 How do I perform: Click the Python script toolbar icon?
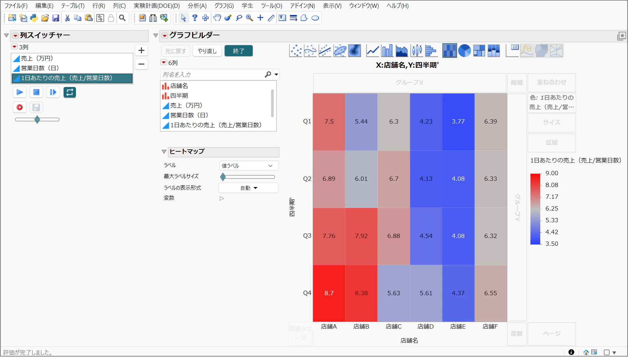click(34, 18)
